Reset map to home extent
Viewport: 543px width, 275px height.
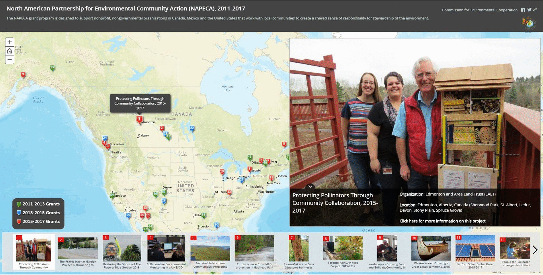pyautogui.click(x=9, y=51)
